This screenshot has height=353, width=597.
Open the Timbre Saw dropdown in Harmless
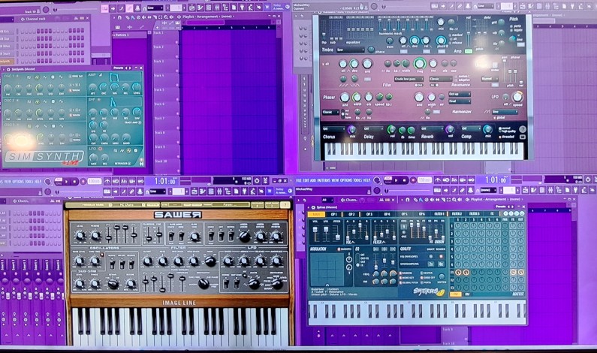click(x=350, y=50)
